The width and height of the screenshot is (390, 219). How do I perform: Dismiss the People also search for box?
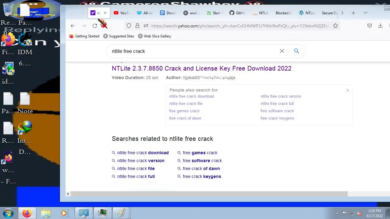347,90
